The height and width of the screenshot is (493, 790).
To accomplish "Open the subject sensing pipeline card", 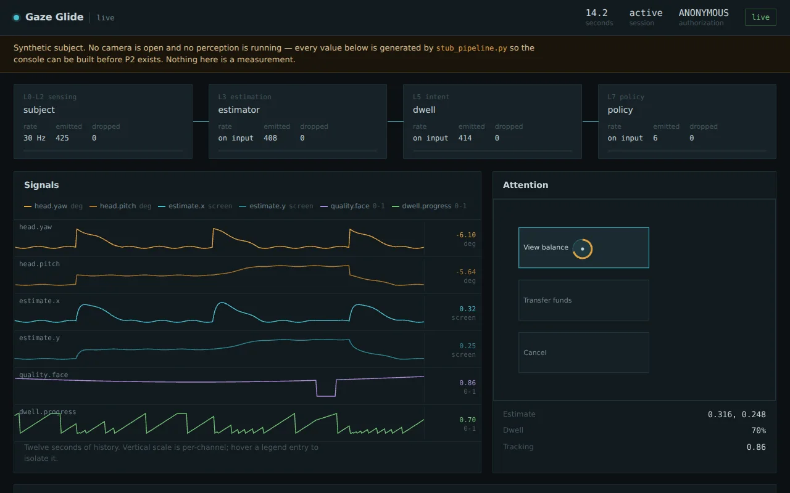I will [103, 121].
